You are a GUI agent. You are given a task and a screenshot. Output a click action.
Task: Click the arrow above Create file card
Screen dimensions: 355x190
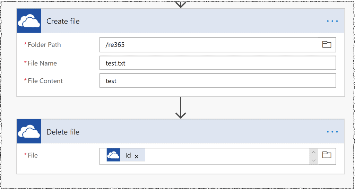coord(181,4)
